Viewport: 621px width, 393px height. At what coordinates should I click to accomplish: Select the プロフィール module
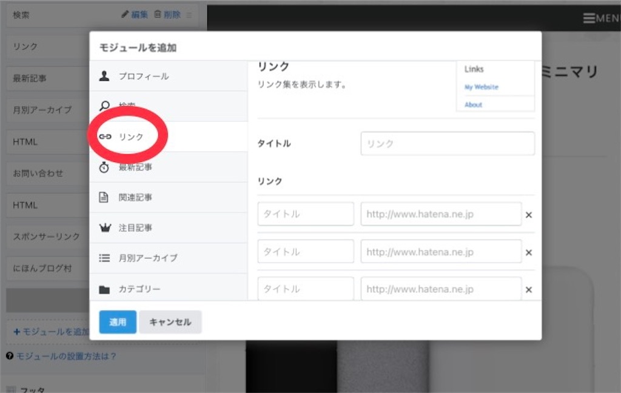(169, 76)
